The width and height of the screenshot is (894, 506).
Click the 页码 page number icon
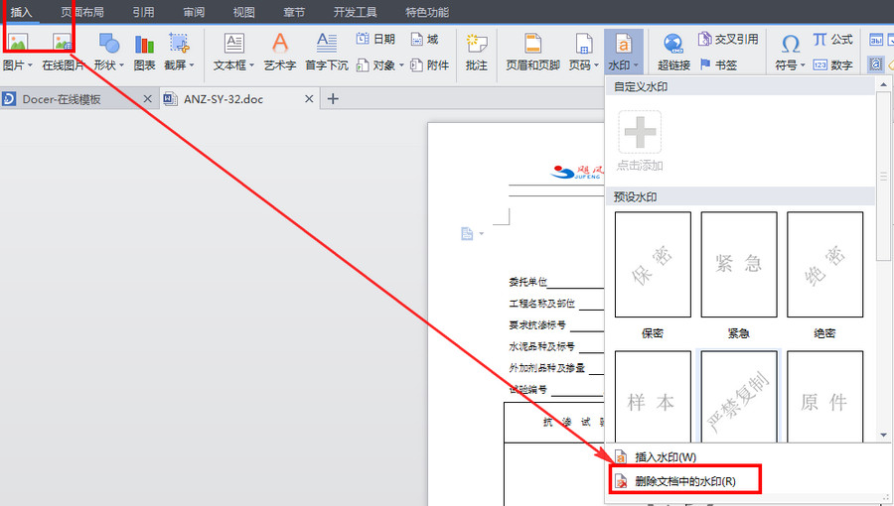[x=584, y=44]
